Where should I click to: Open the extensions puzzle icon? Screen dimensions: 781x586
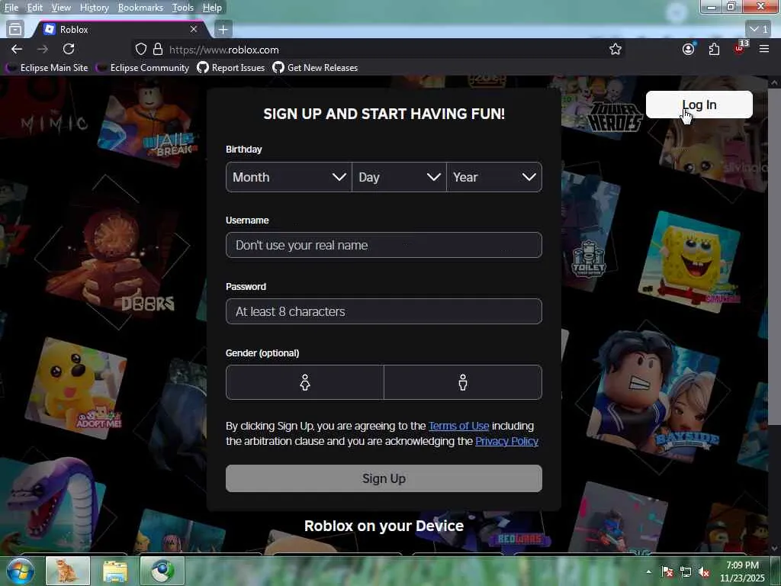(714, 49)
